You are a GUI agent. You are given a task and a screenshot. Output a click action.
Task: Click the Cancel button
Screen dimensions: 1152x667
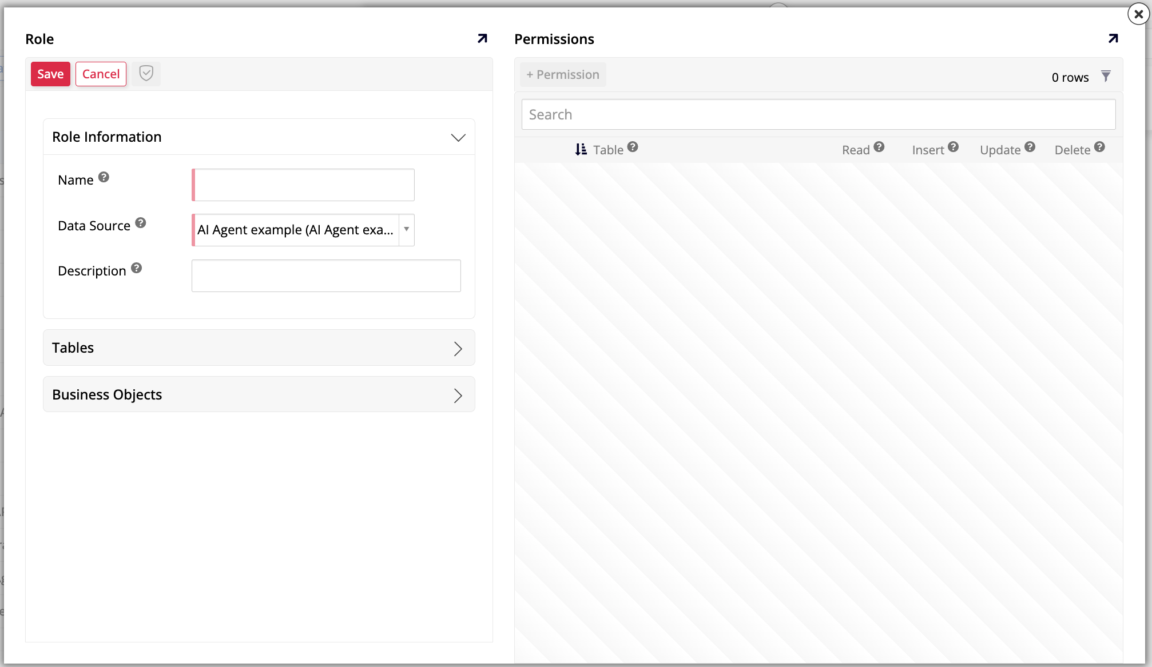pos(101,74)
